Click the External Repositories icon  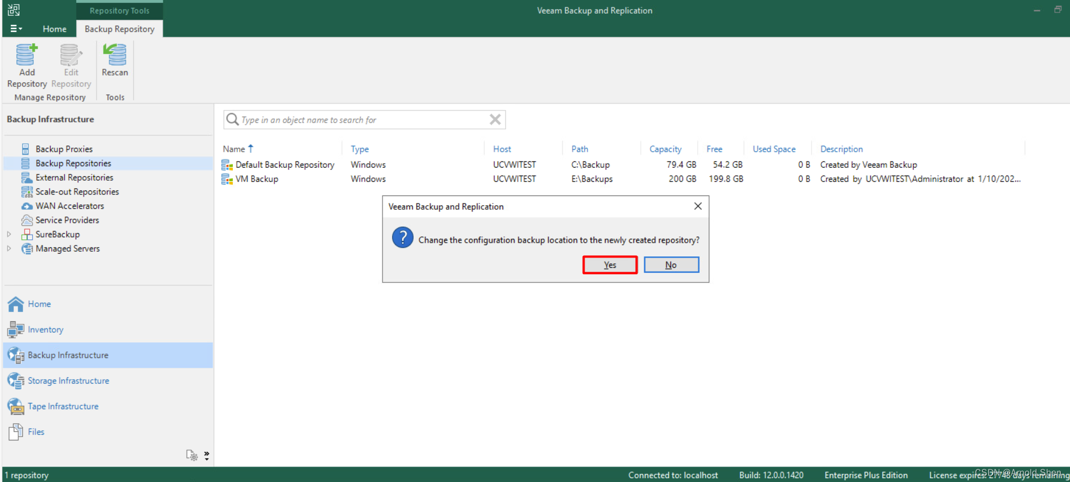(26, 177)
